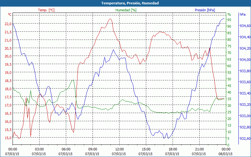The image size is (251, 157).
Task: Click the 40 humidity axis value
Action: point(229,92)
